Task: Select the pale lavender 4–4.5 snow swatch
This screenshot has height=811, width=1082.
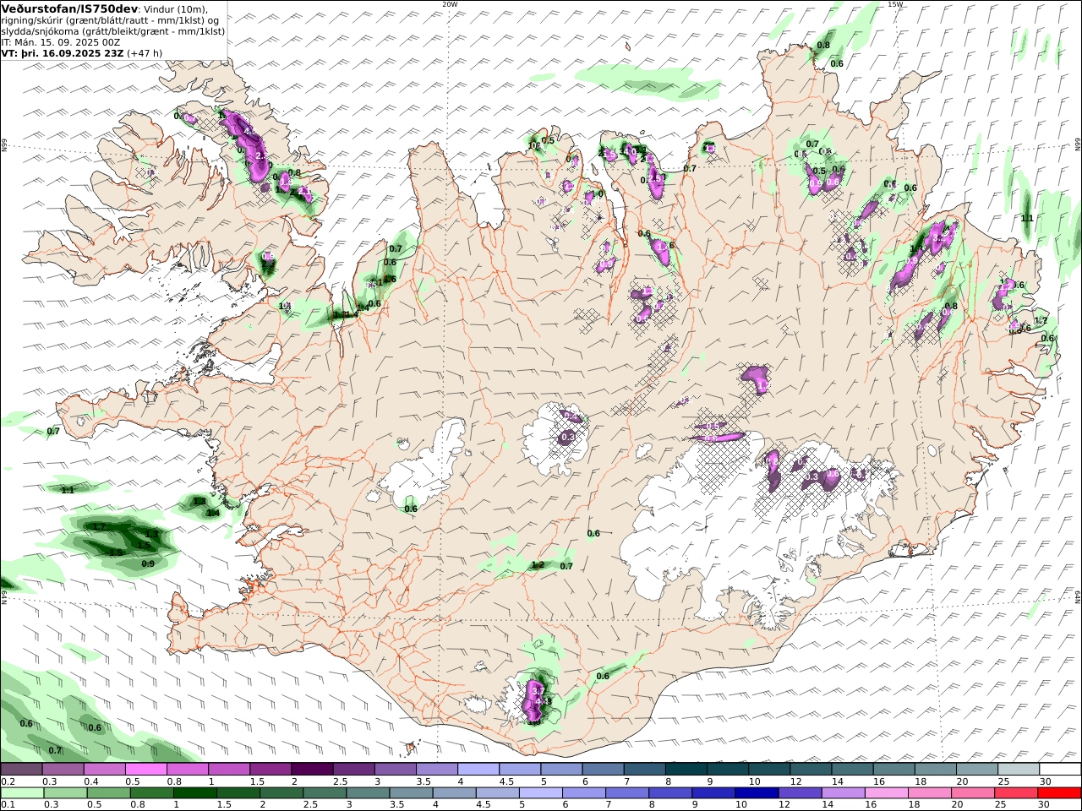Action: (478, 770)
